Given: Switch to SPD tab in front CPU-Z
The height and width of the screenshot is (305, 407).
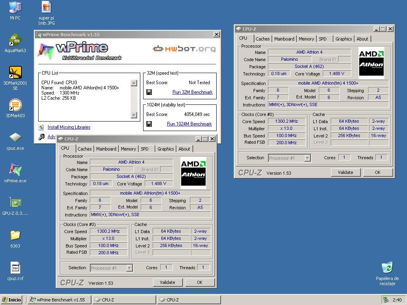Looking at the screenshot, I should [145, 149].
